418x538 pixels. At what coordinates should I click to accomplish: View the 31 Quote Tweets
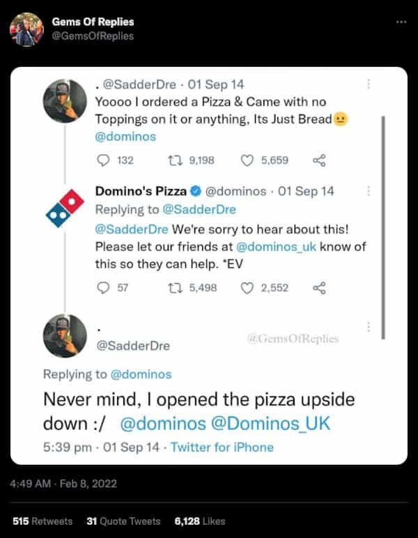pyautogui.click(x=123, y=521)
